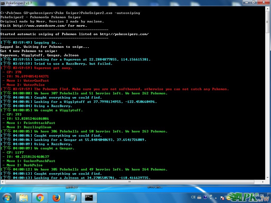Toggle the on-screen keyboard language bar icon
The height and width of the screenshot is (203, 271).
(199, 197)
